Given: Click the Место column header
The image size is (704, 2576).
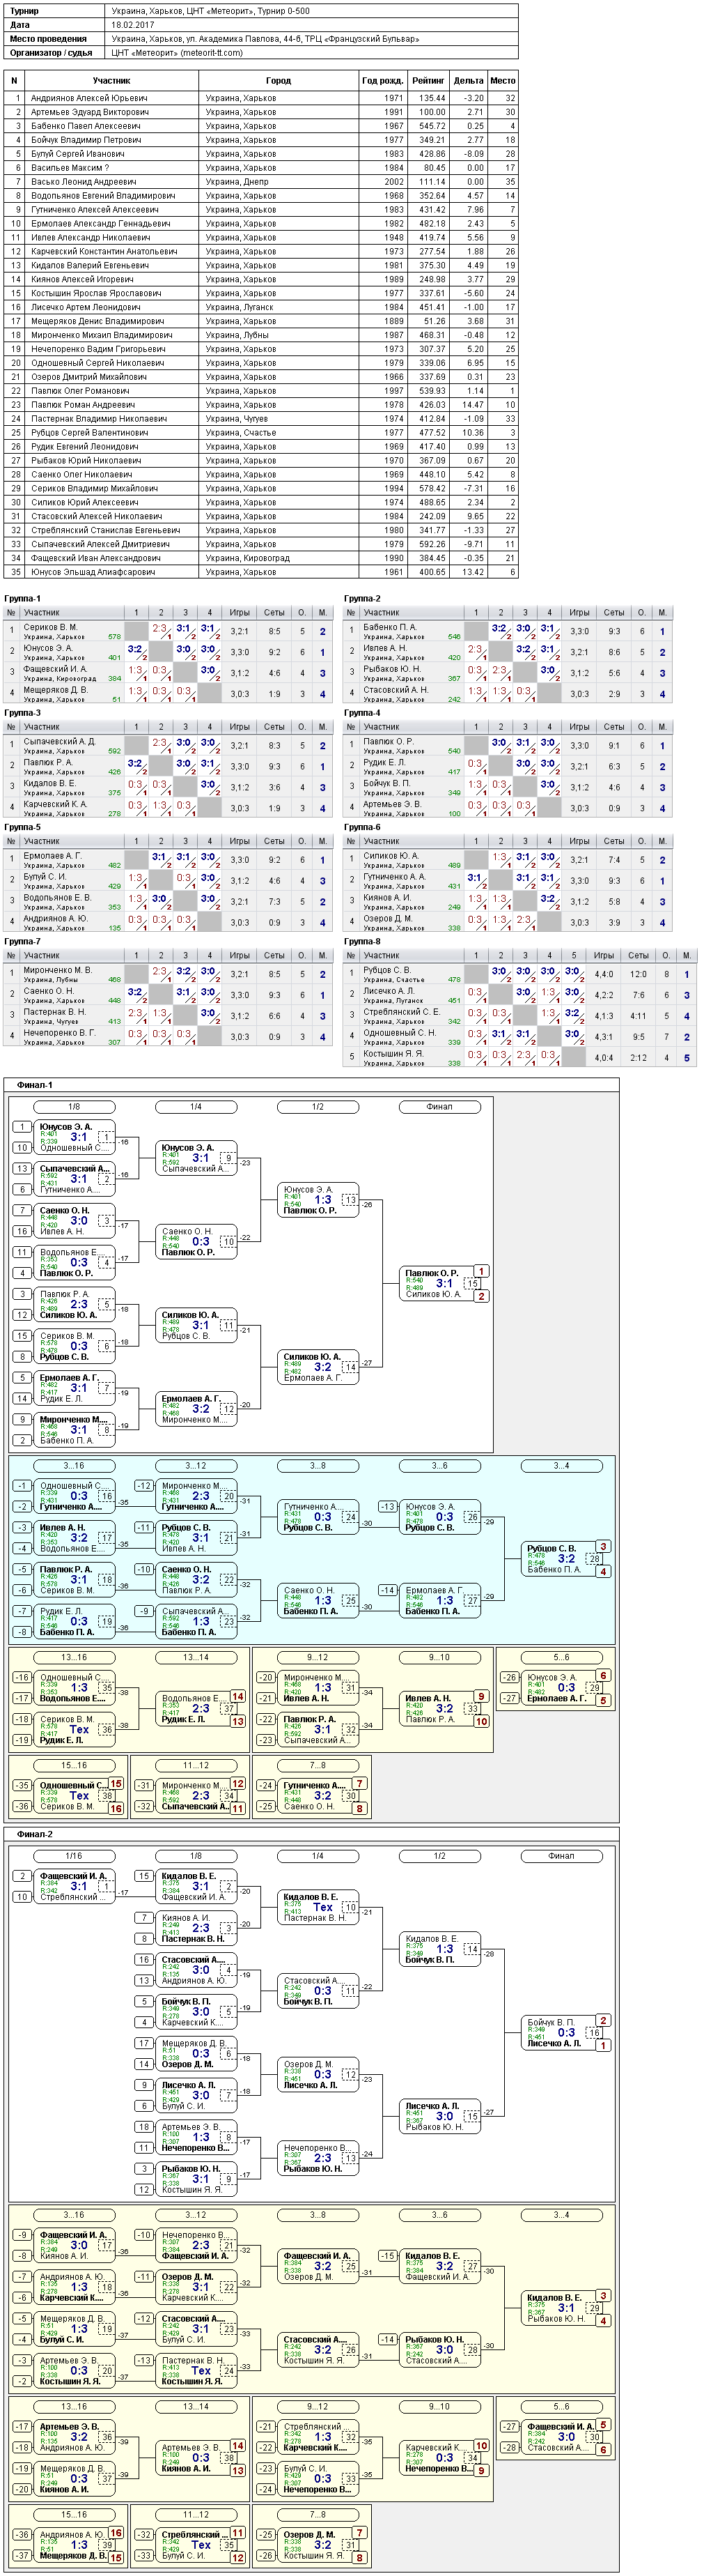Looking at the screenshot, I should 503,80.
